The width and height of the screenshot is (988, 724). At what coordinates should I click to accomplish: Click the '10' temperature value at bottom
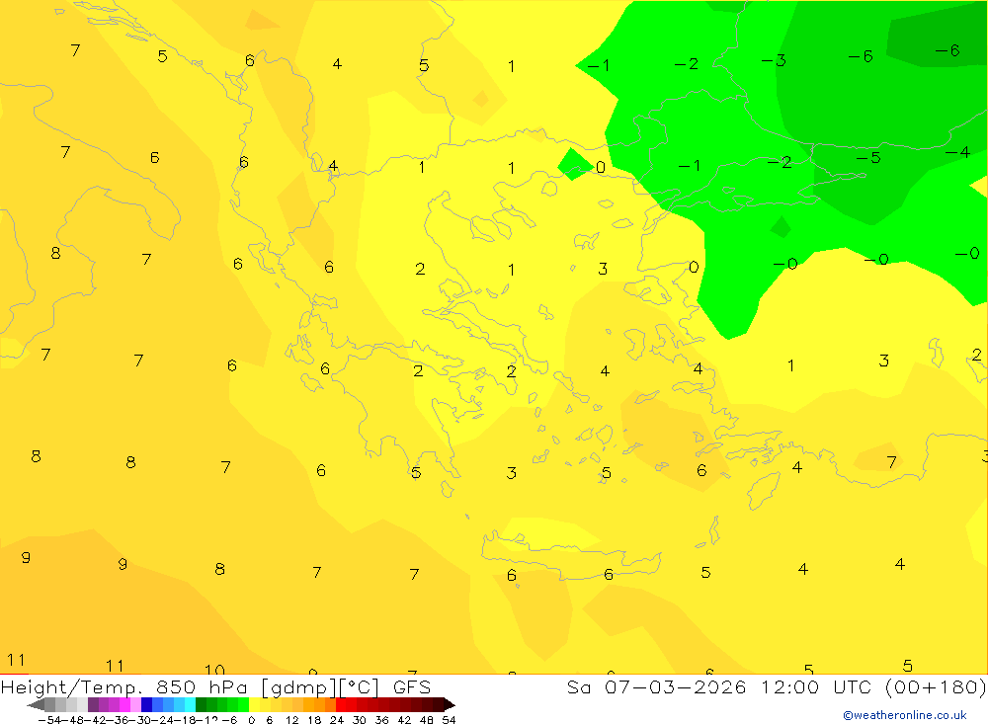[x=214, y=669]
